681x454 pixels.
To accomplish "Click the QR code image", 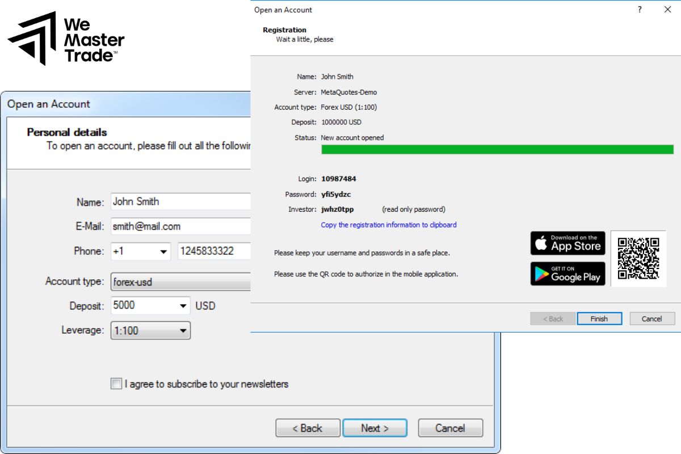I will coord(638,259).
